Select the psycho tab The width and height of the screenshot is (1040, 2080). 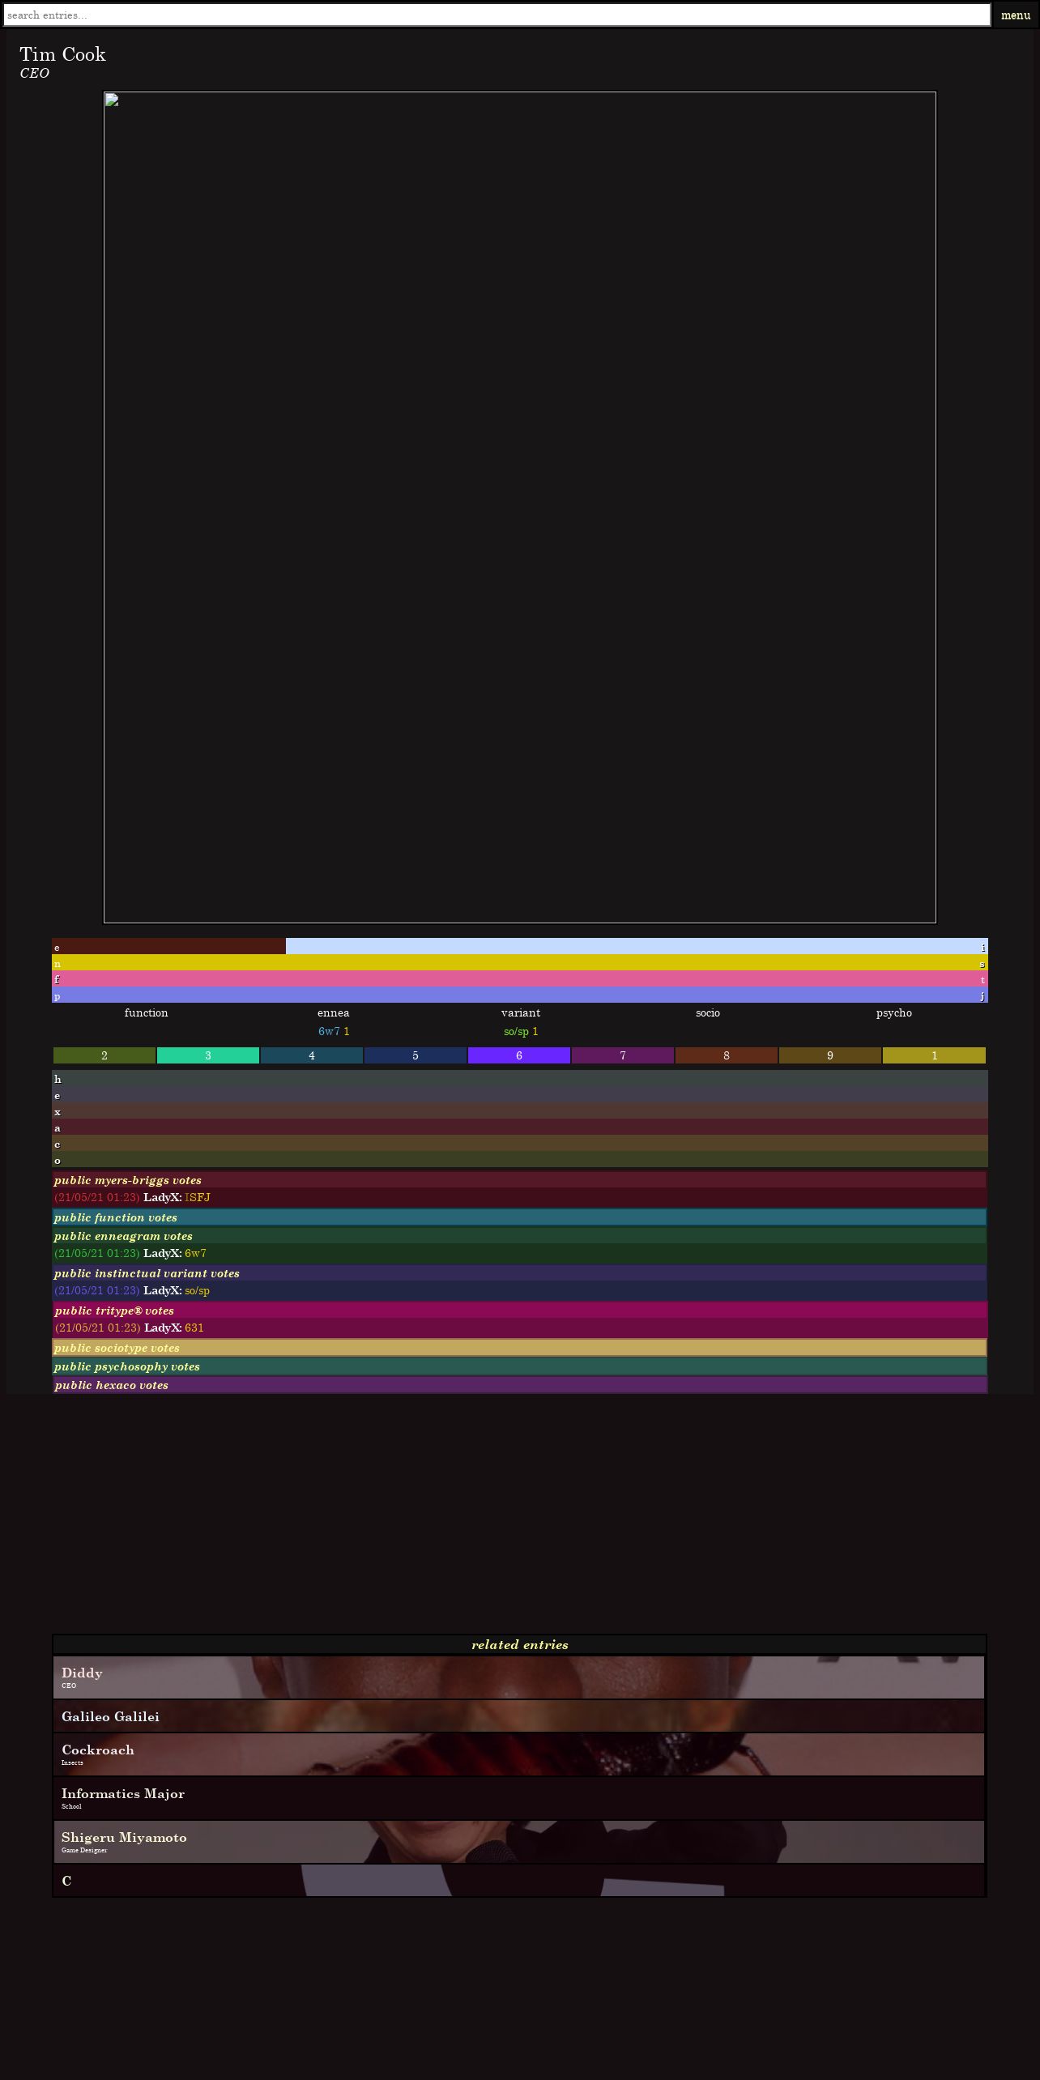[x=894, y=1012]
